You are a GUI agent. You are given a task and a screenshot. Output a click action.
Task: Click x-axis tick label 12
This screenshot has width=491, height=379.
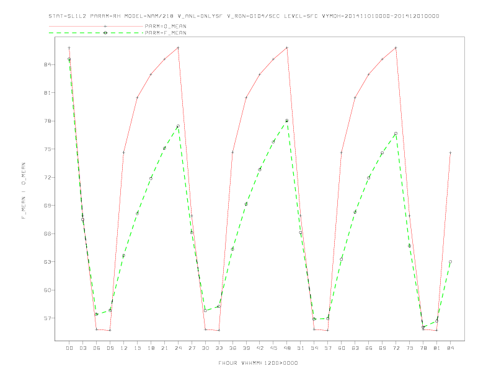124,348
